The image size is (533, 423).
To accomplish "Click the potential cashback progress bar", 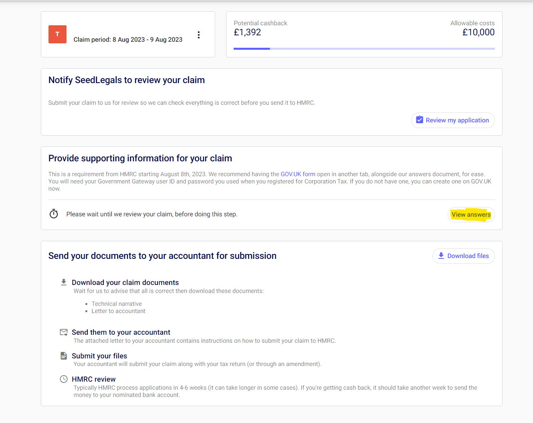I will tap(364, 49).
